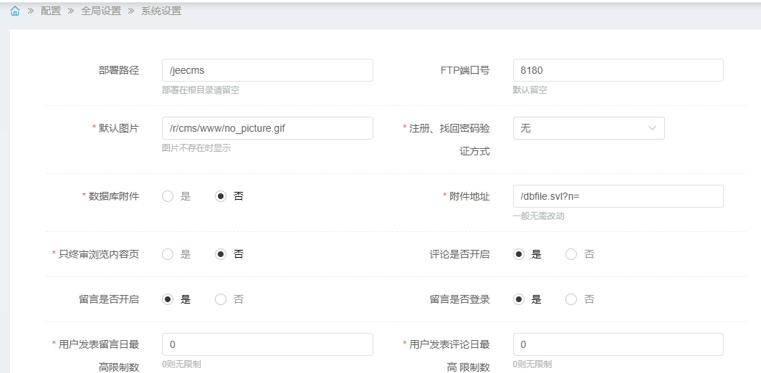The width and height of the screenshot is (761, 373).
Task: Click the 附件地址 input field
Action: tap(618, 196)
